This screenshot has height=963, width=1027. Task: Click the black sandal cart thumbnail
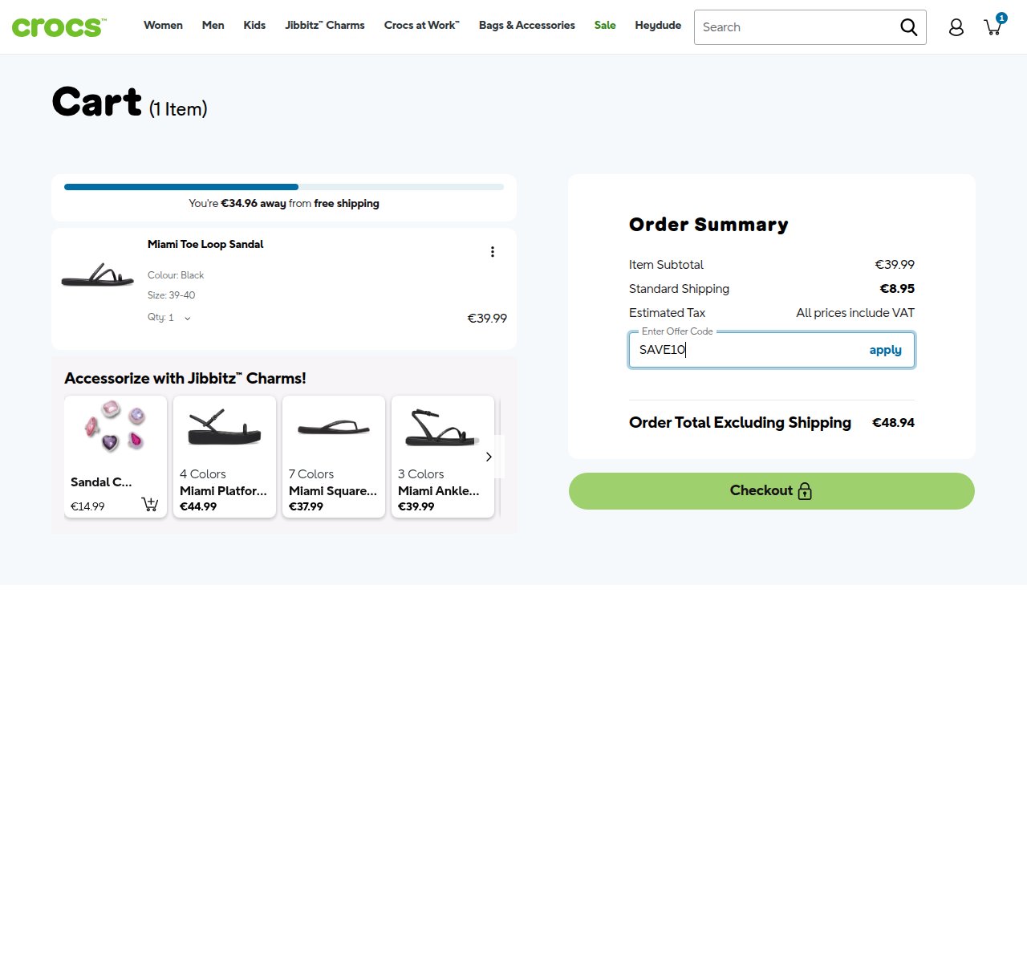tap(98, 274)
